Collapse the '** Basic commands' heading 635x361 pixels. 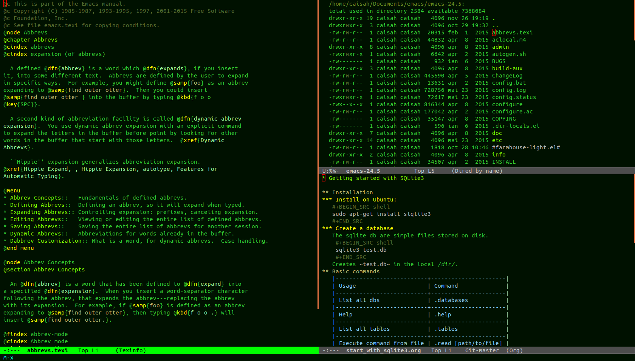(351, 271)
